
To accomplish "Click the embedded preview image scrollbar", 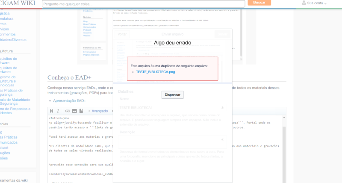I will click(x=241, y=33).
